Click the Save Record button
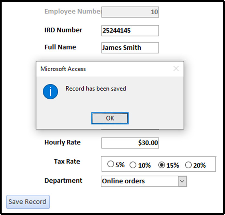The image size is (225, 215). [28, 202]
